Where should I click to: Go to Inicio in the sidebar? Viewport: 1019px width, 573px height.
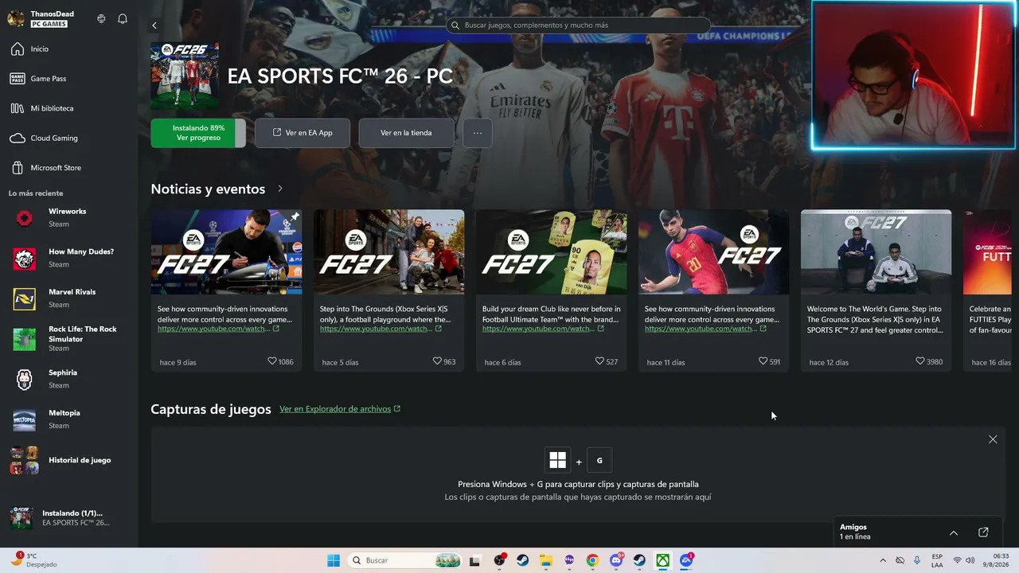pos(68,49)
